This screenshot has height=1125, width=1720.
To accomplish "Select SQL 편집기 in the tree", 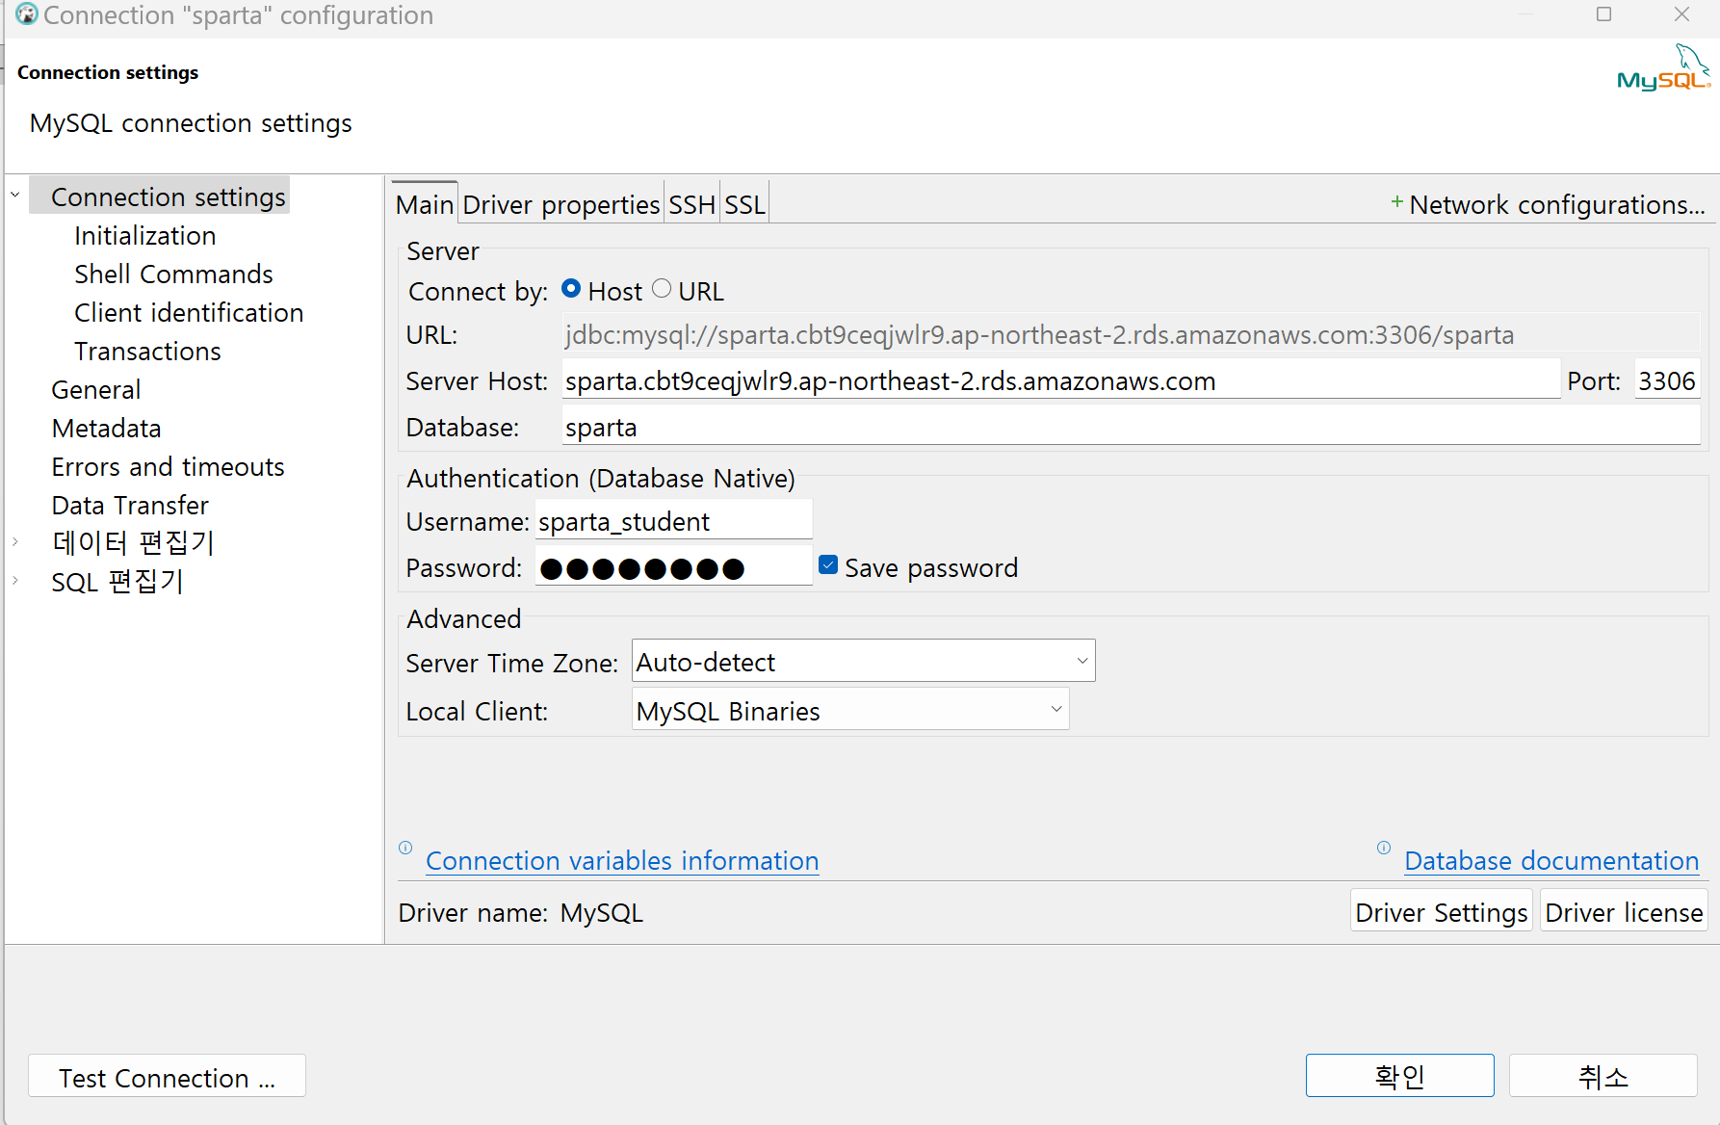I will click(117, 581).
